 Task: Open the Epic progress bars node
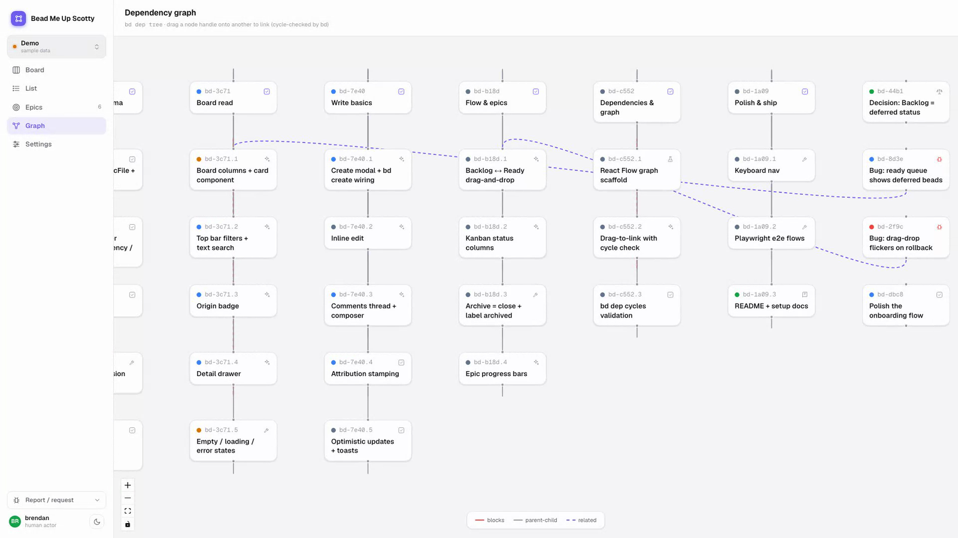(x=502, y=368)
